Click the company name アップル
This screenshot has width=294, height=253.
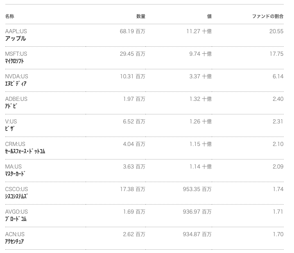click(16, 39)
